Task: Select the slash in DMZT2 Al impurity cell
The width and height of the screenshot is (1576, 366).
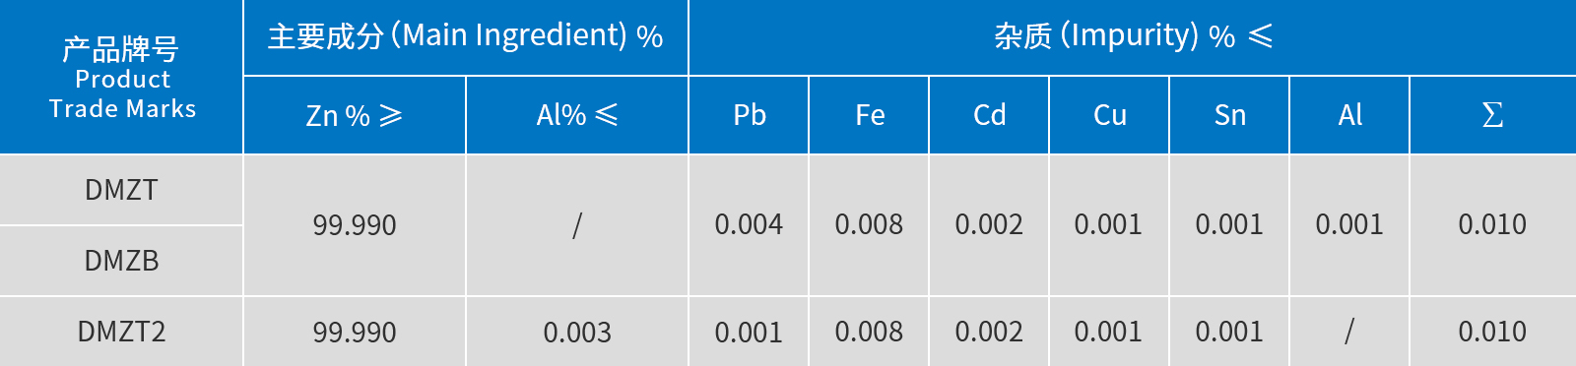Action: (1349, 332)
